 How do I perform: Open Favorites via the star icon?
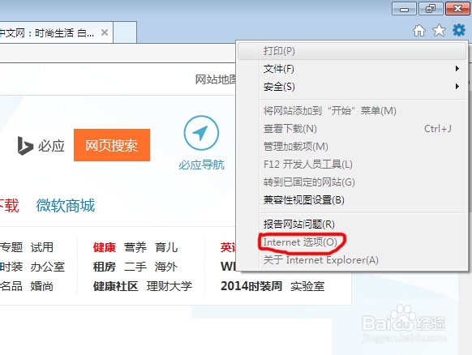[439, 30]
